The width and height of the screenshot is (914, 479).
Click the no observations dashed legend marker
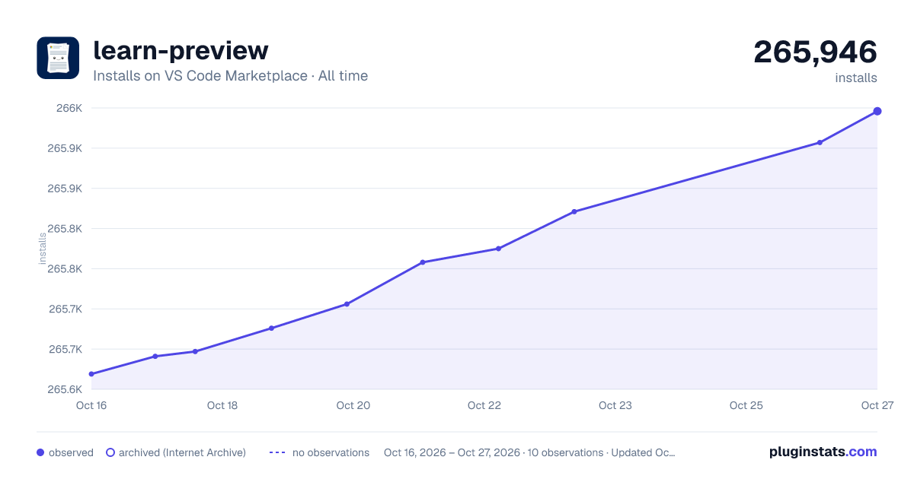[x=277, y=452]
